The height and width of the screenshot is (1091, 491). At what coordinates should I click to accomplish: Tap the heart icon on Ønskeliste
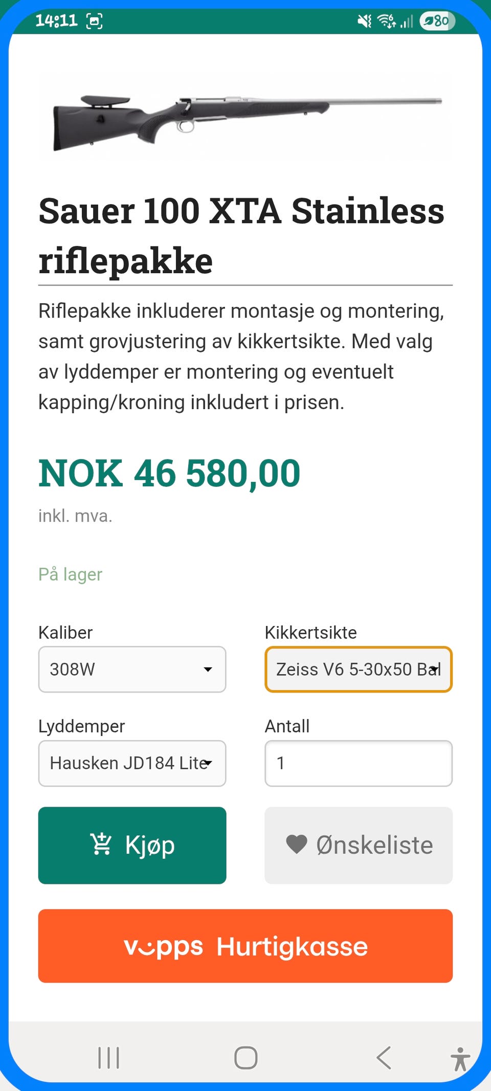pyautogui.click(x=296, y=844)
